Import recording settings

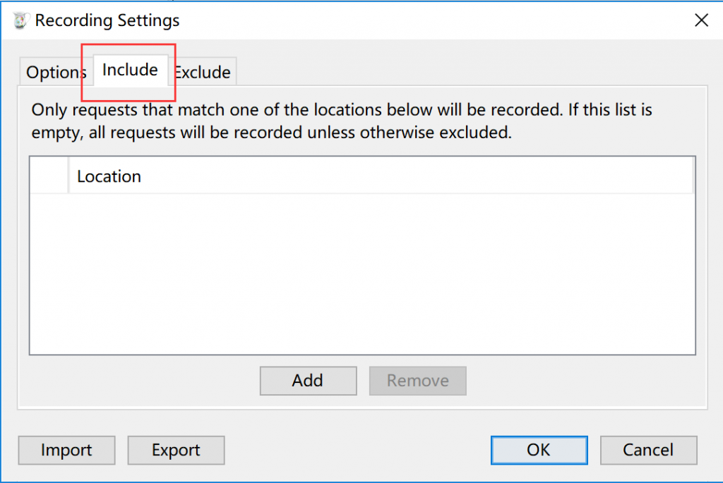point(66,450)
